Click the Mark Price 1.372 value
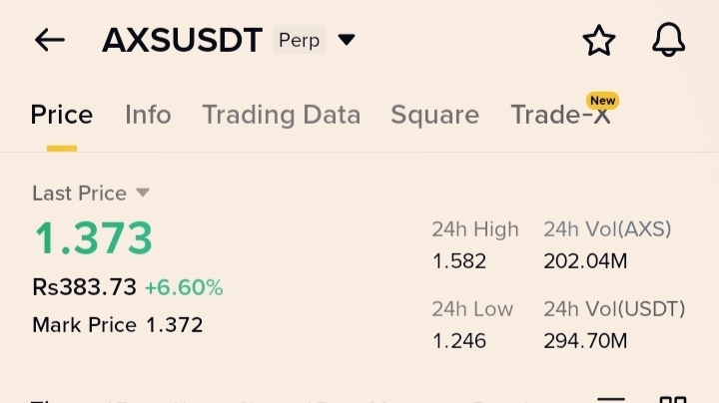Screen dimensions: 719x403 pos(174,324)
